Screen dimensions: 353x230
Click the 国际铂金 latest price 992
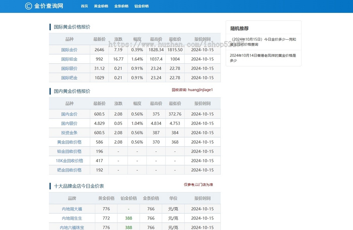[99, 59]
